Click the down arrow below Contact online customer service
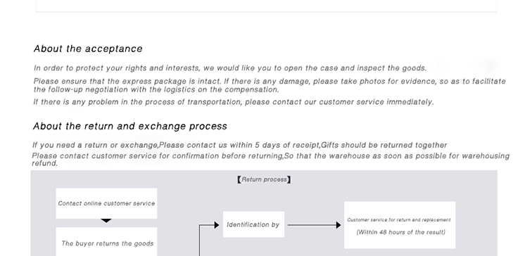The width and height of the screenshot is (530, 256). [106, 221]
